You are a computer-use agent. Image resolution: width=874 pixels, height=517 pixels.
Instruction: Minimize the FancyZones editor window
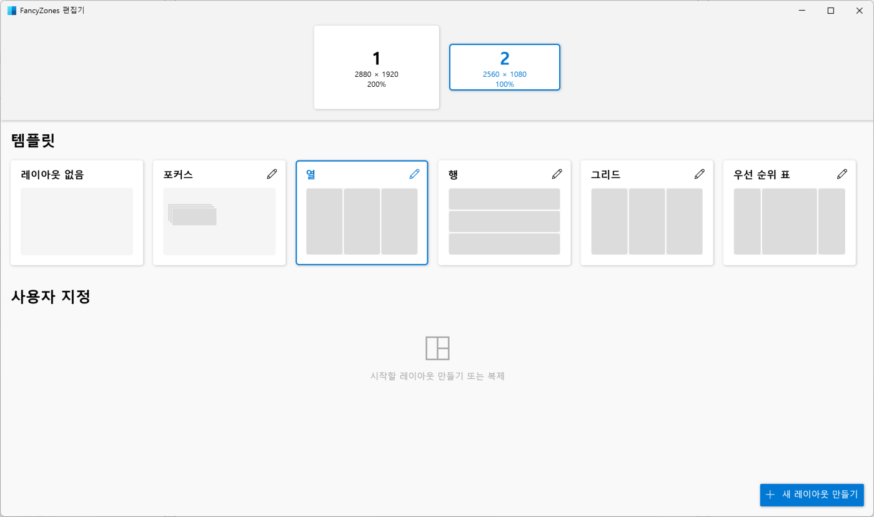802,11
